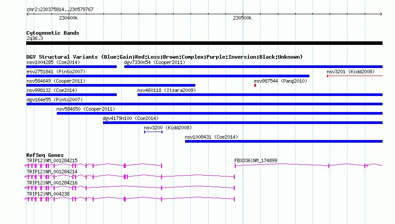Select the dgv7330n54 (Cooper2011) gain bar
The height and width of the screenshot is (224, 395).
(253, 67)
